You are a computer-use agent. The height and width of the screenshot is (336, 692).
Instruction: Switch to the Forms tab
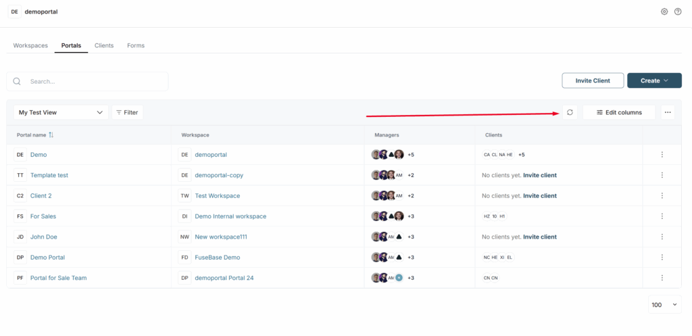point(136,45)
